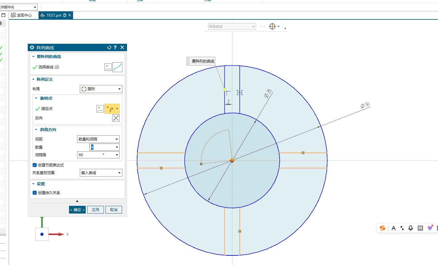Toggle the 创建节距表达式 checkbox
438x265 pixels.
pos(35,165)
